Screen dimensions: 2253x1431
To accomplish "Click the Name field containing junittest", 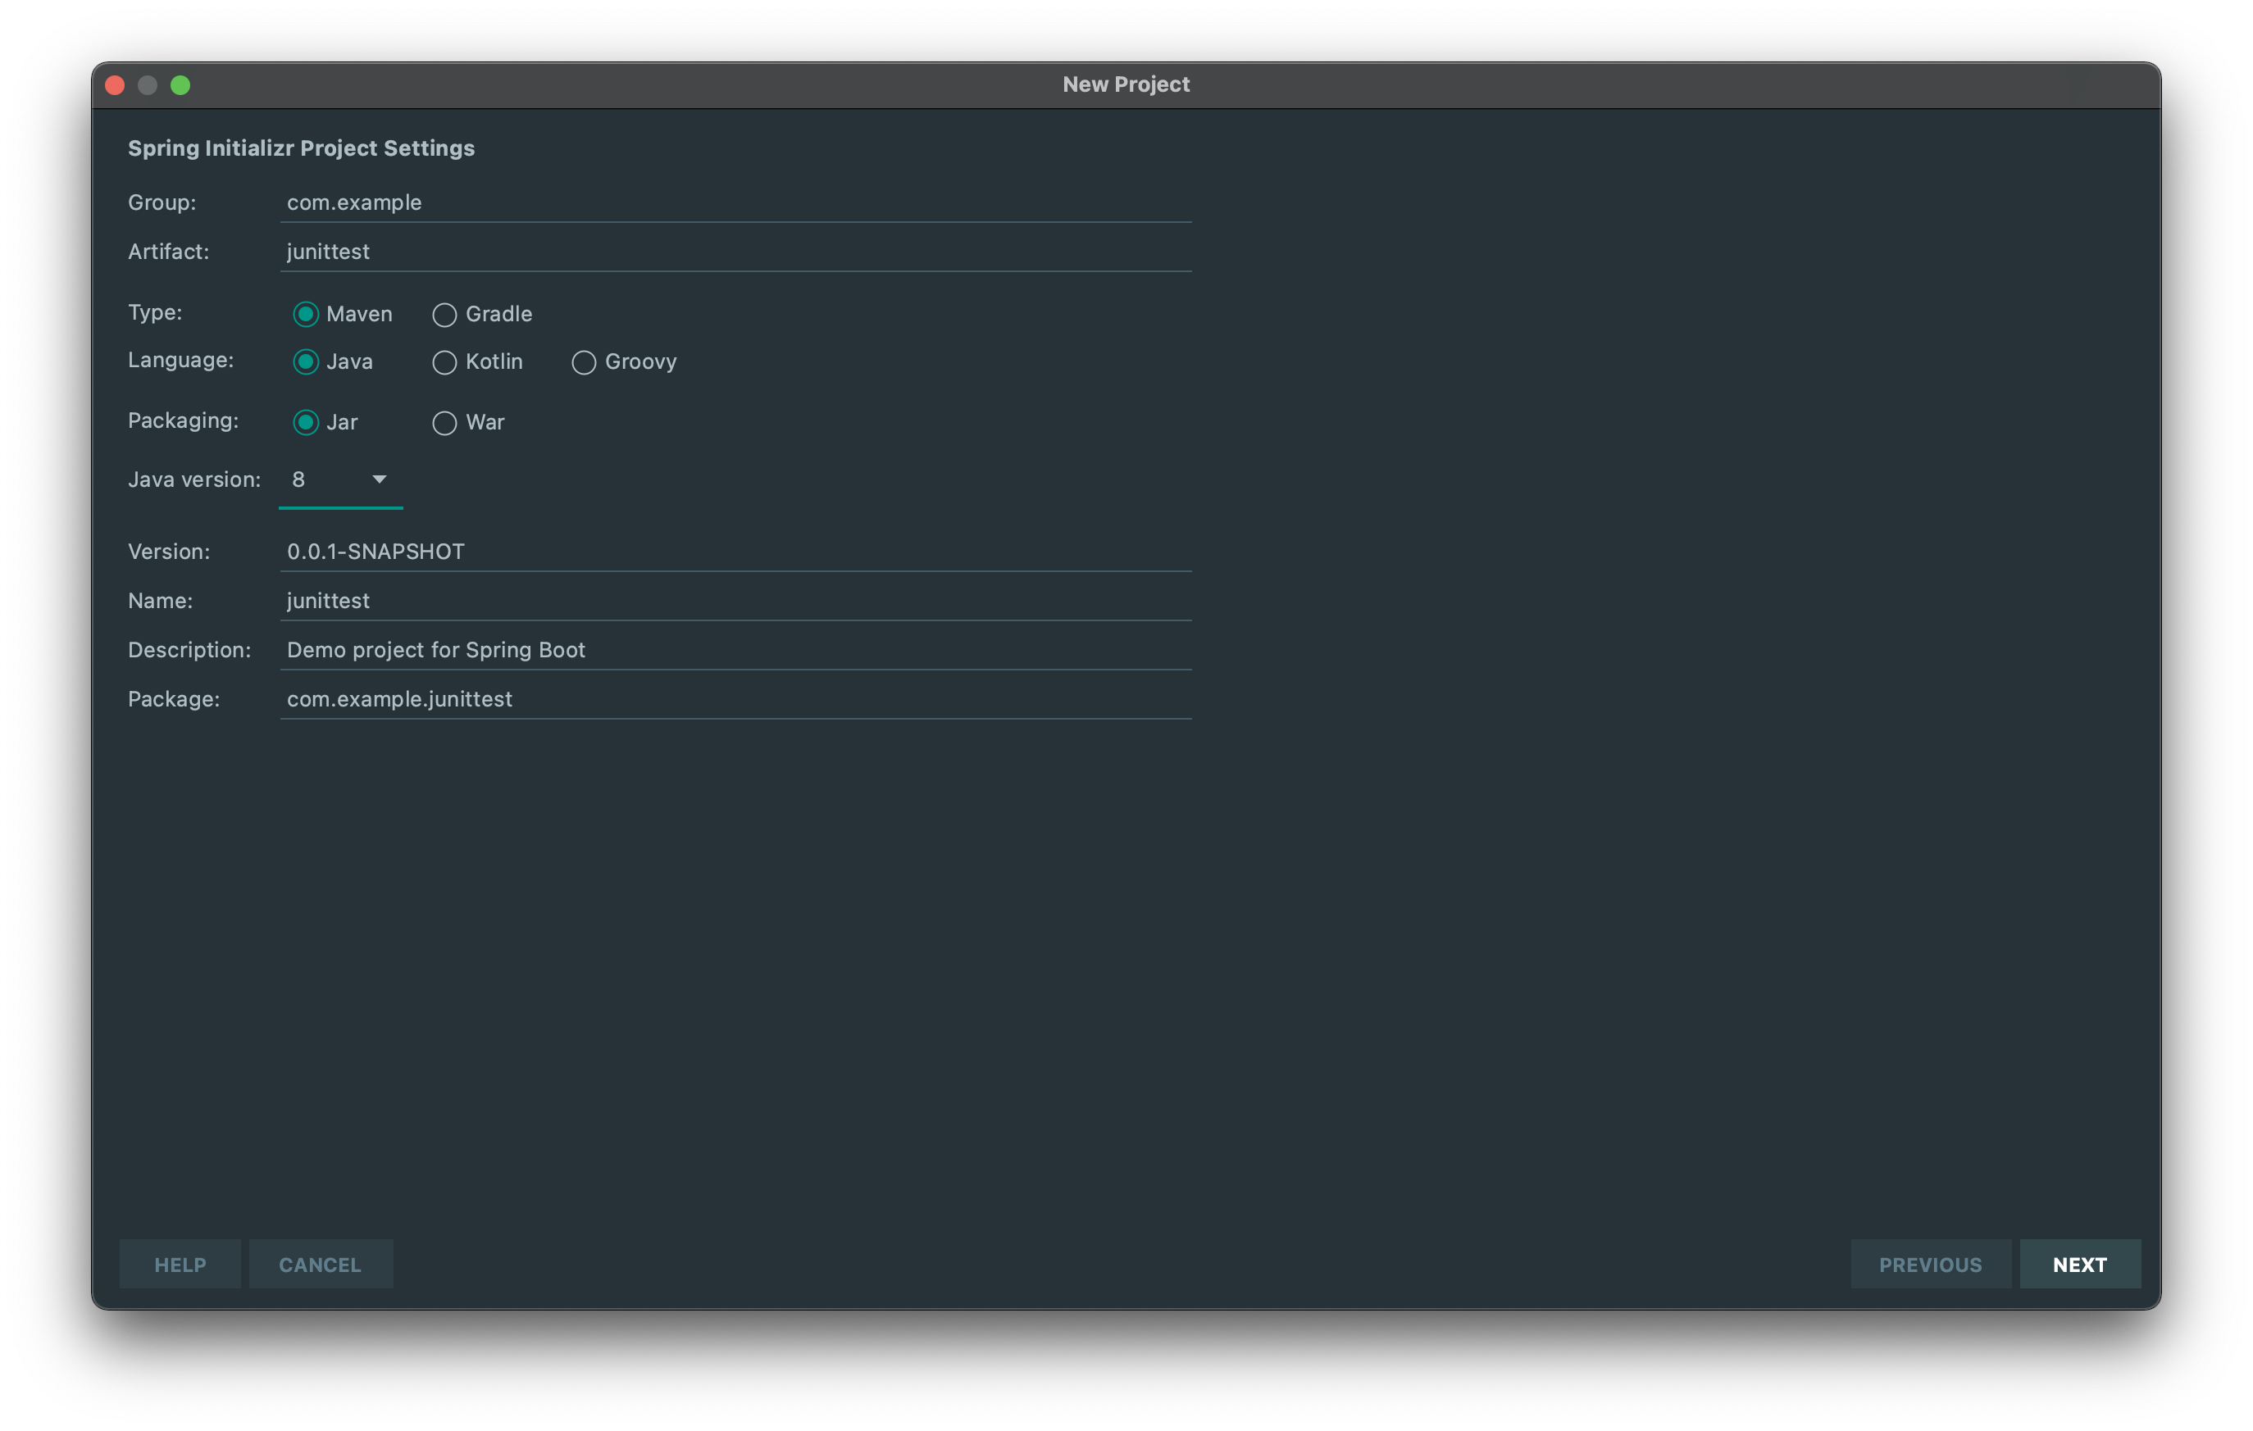I will (x=735, y=601).
